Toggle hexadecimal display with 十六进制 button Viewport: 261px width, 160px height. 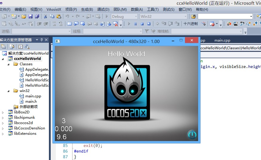coord(190,24)
